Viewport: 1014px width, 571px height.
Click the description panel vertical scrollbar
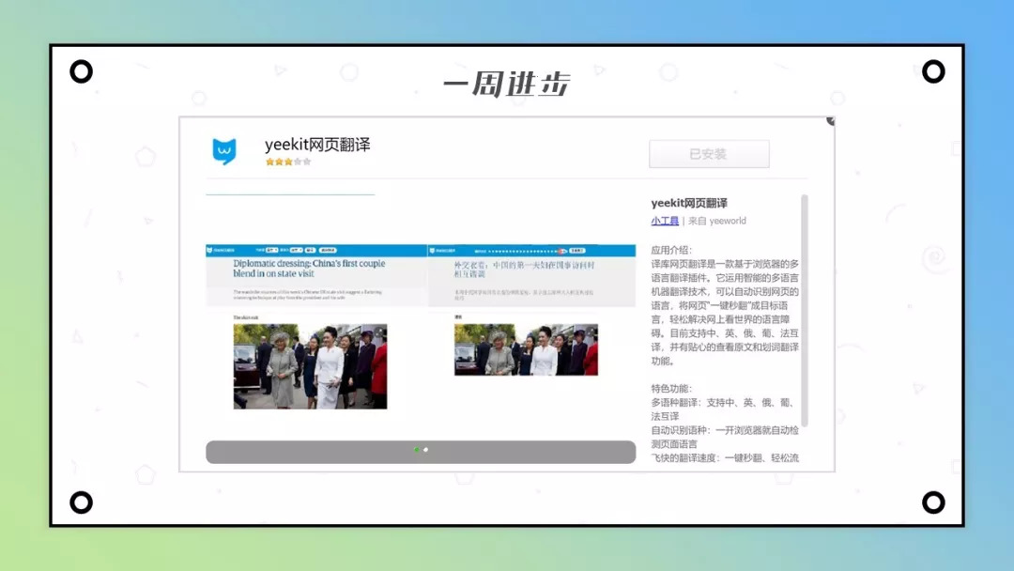tap(805, 310)
